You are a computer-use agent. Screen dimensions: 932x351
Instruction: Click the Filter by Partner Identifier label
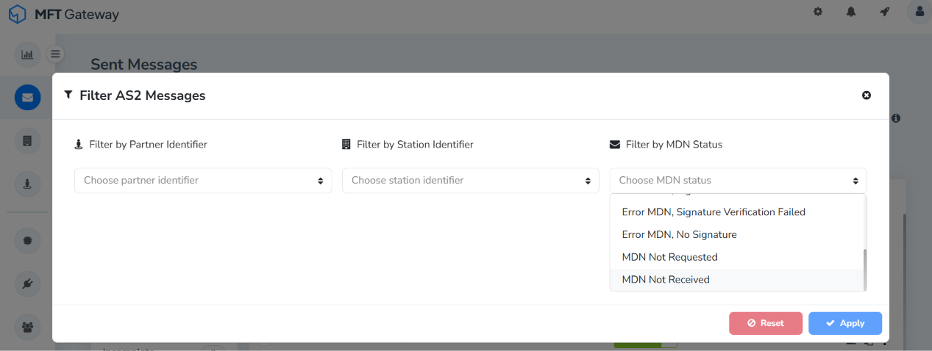pos(148,145)
